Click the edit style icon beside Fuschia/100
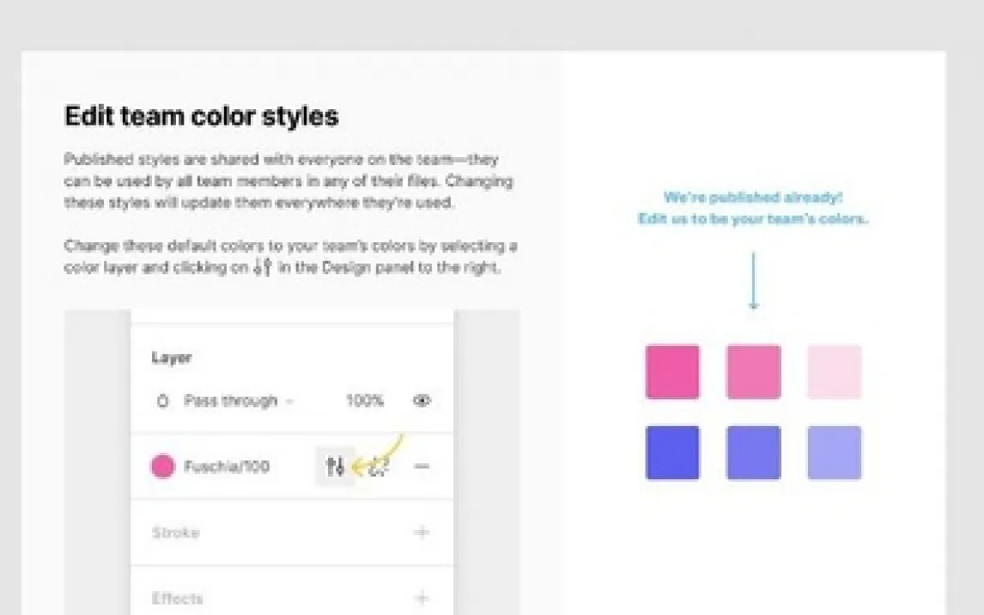The image size is (984, 615). click(335, 466)
